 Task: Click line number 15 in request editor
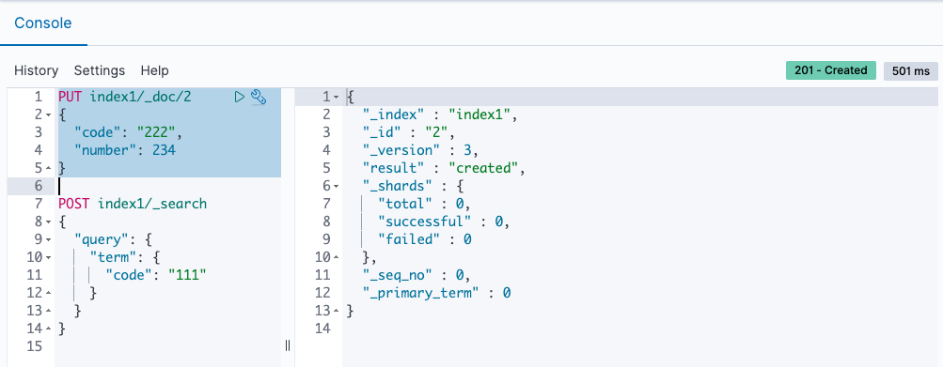pos(34,346)
